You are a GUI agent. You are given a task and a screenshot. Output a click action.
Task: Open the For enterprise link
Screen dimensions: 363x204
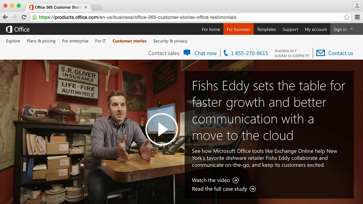(x=75, y=41)
